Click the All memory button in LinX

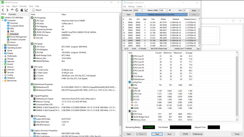(170, 10)
